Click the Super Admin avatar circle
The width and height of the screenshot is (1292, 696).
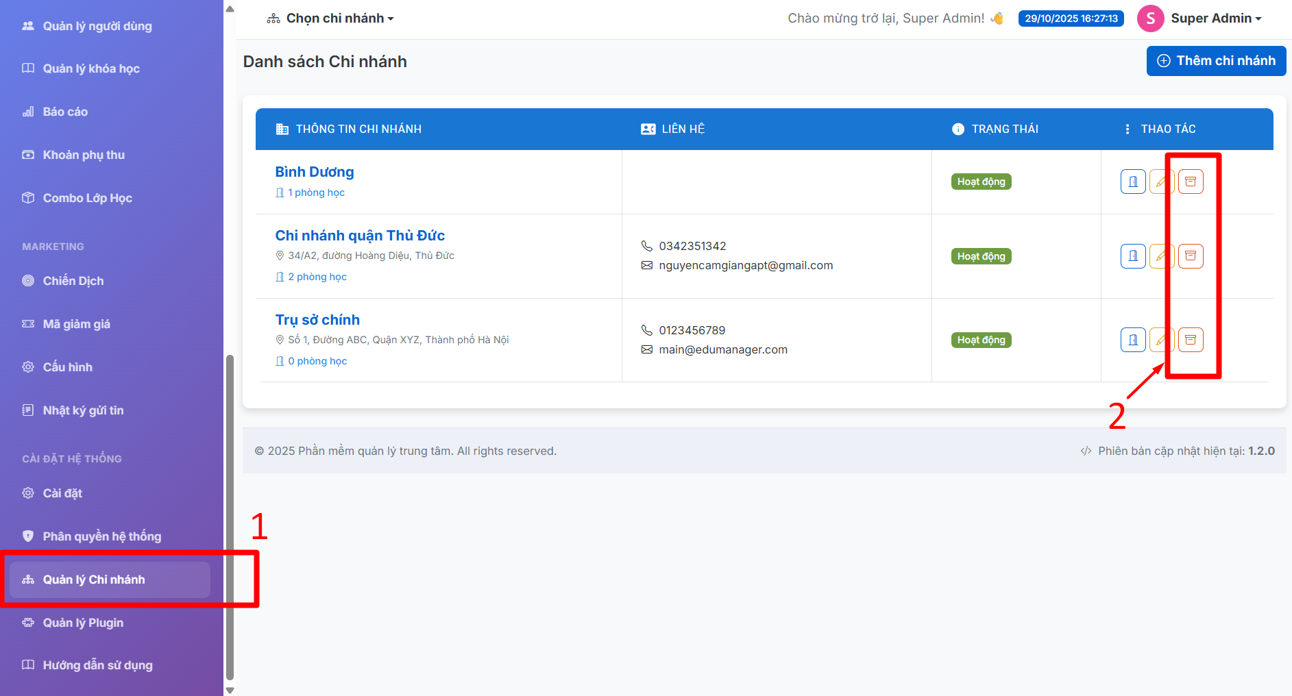(1150, 18)
